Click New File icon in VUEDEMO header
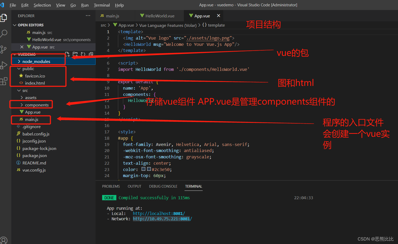The image size is (398, 244). click(67, 54)
